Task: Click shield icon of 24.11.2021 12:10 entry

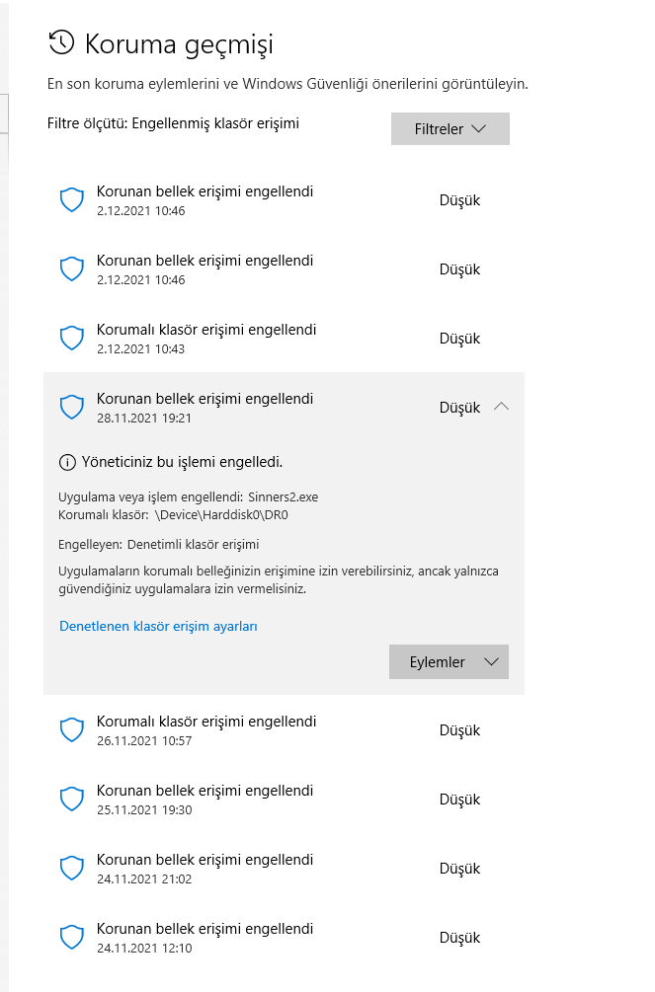Action: pos(72,937)
